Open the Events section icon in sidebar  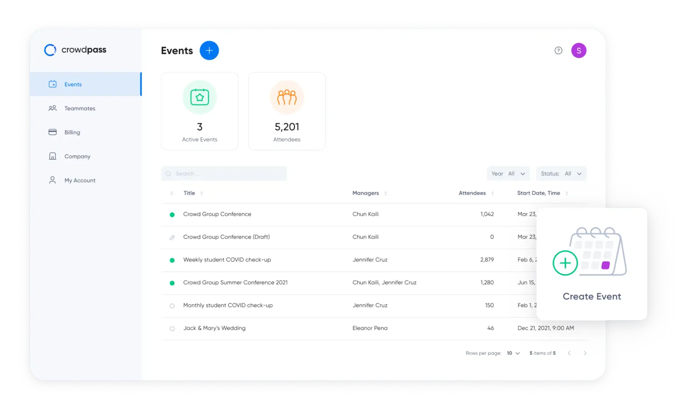(52, 84)
